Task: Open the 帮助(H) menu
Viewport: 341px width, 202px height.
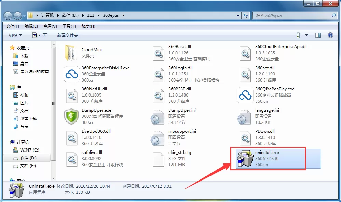Action: pyautogui.click(x=88, y=26)
